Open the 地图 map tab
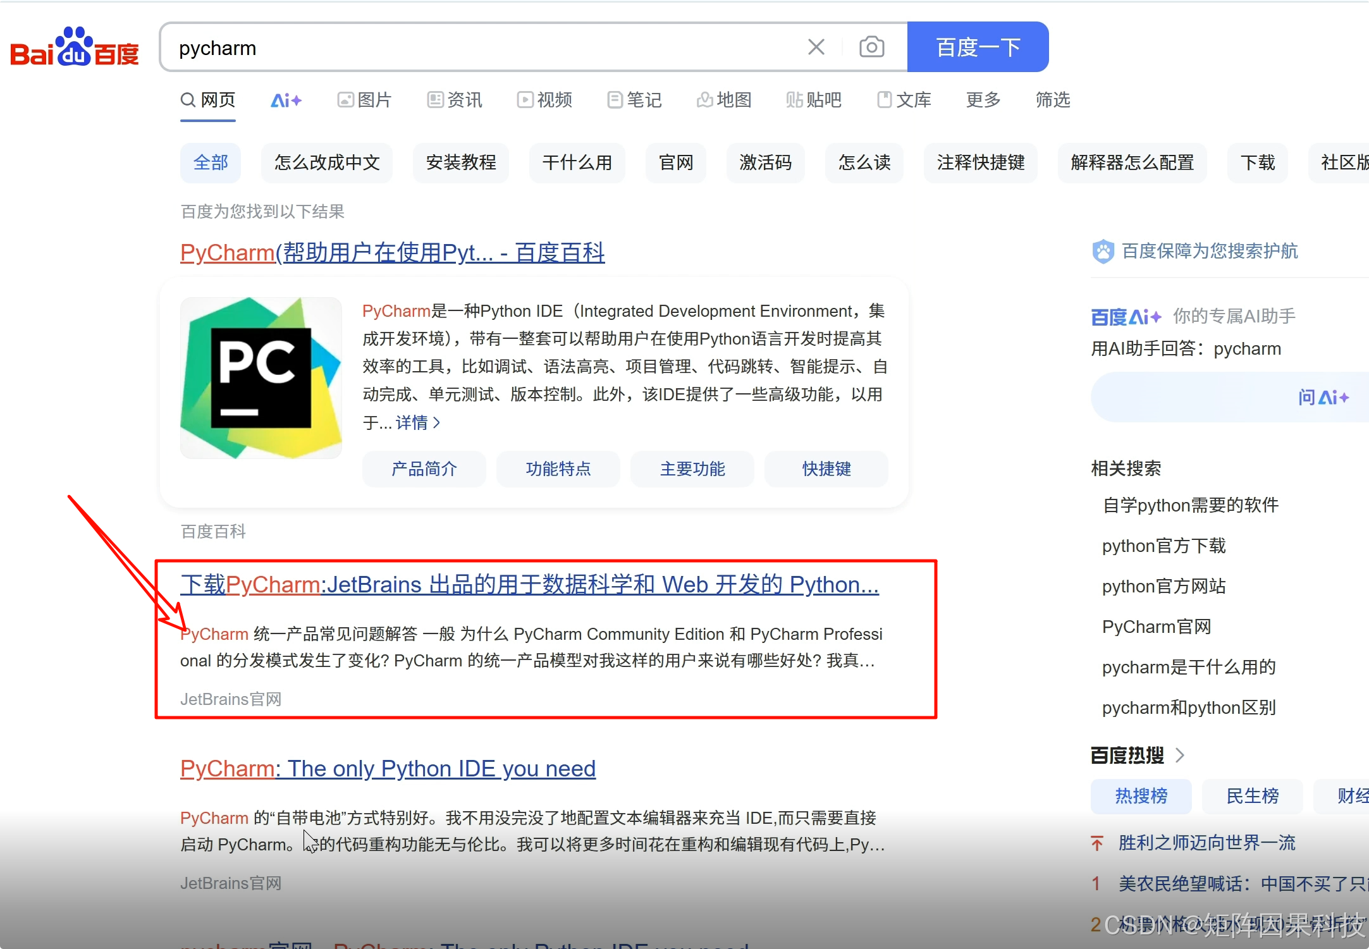The image size is (1369, 949). tap(724, 100)
